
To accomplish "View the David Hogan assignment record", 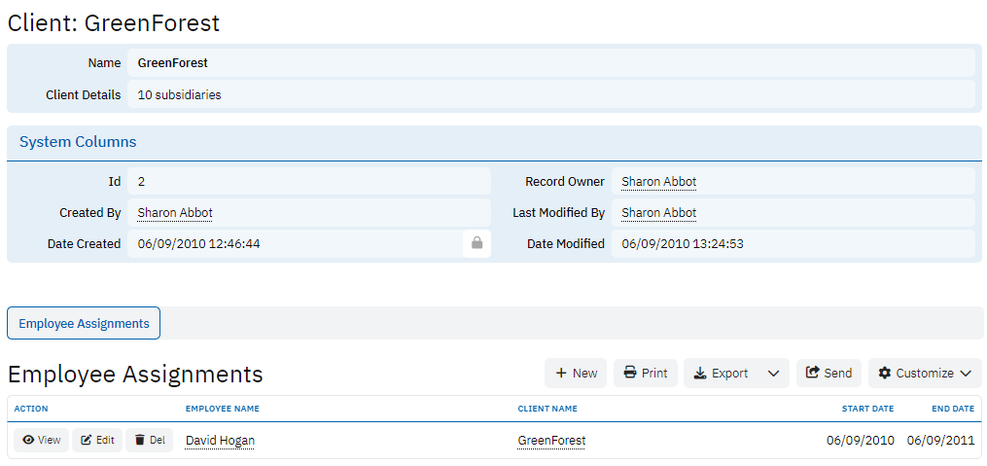I will pos(42,441).
